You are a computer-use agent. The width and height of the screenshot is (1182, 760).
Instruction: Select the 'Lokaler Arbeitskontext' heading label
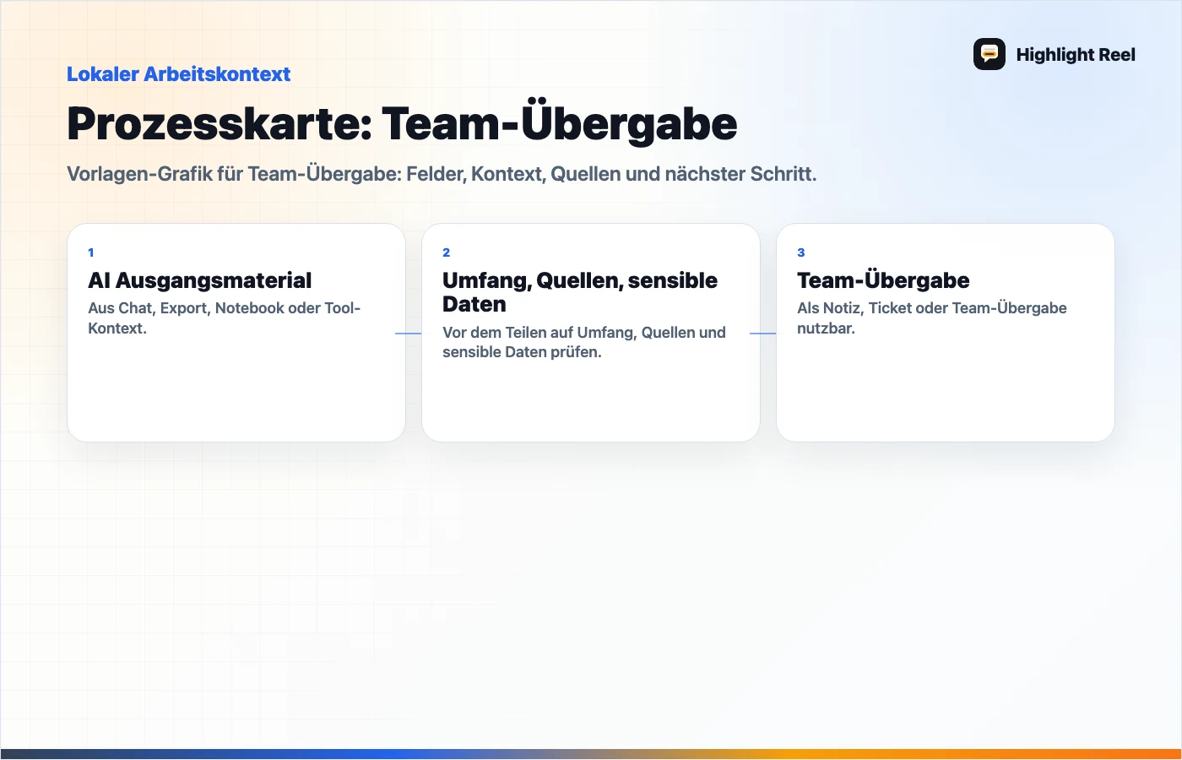178,74
